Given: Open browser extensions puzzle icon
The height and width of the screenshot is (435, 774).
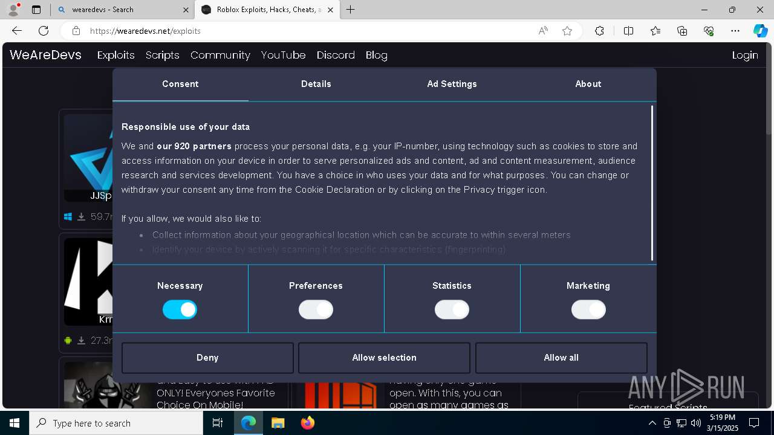Looking at the screenshot, I should coord(599,31).
